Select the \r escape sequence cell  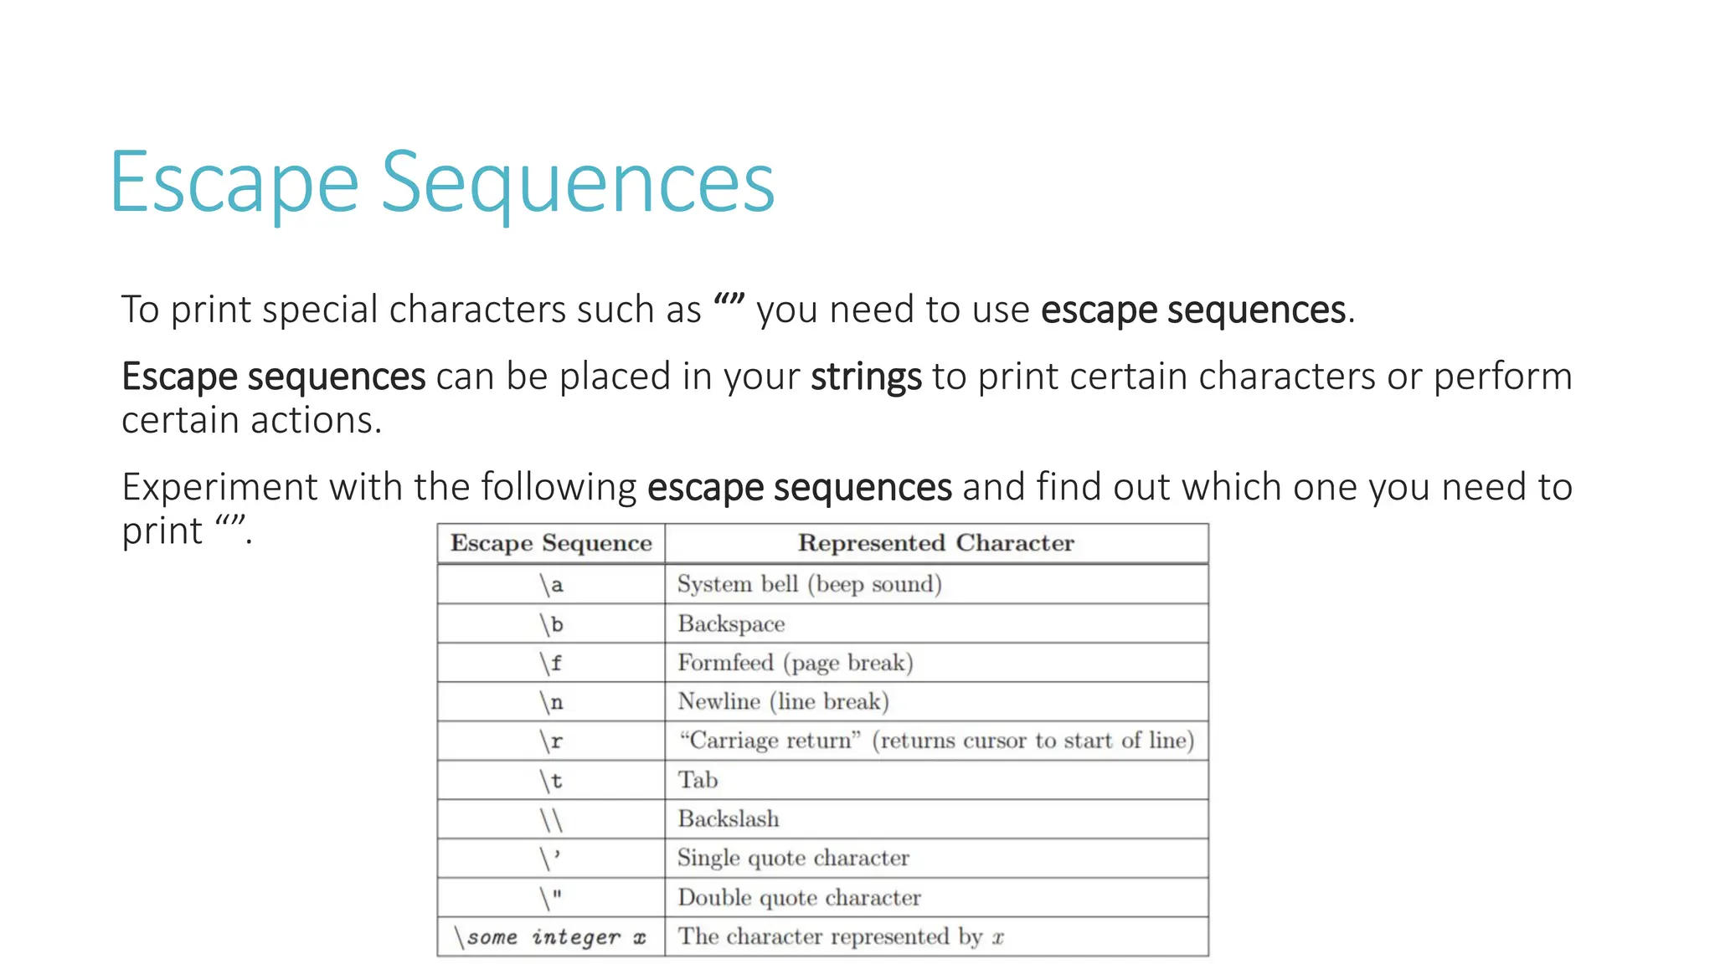tap(551, 741)
